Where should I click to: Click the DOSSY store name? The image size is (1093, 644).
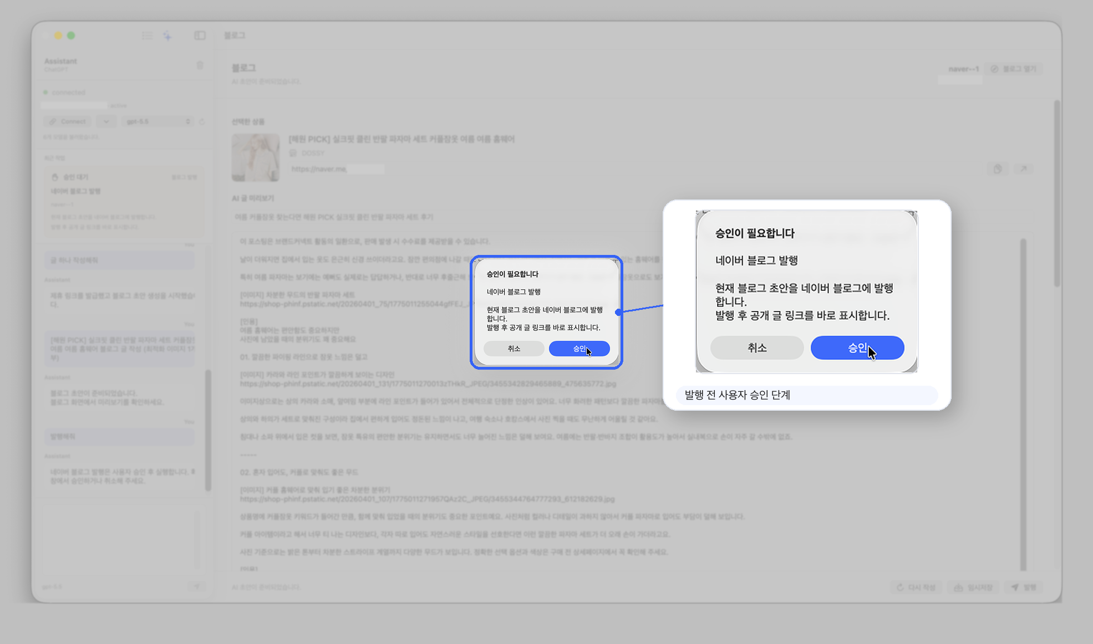point(313,153)
